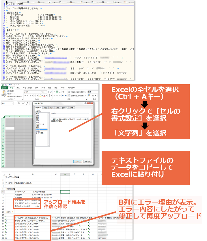Click the decrease font size icon
This screenshot has height=241, width=207.
(51, 92)
